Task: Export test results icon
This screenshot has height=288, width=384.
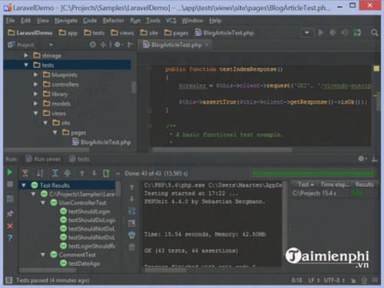Action: coord(106,174)
